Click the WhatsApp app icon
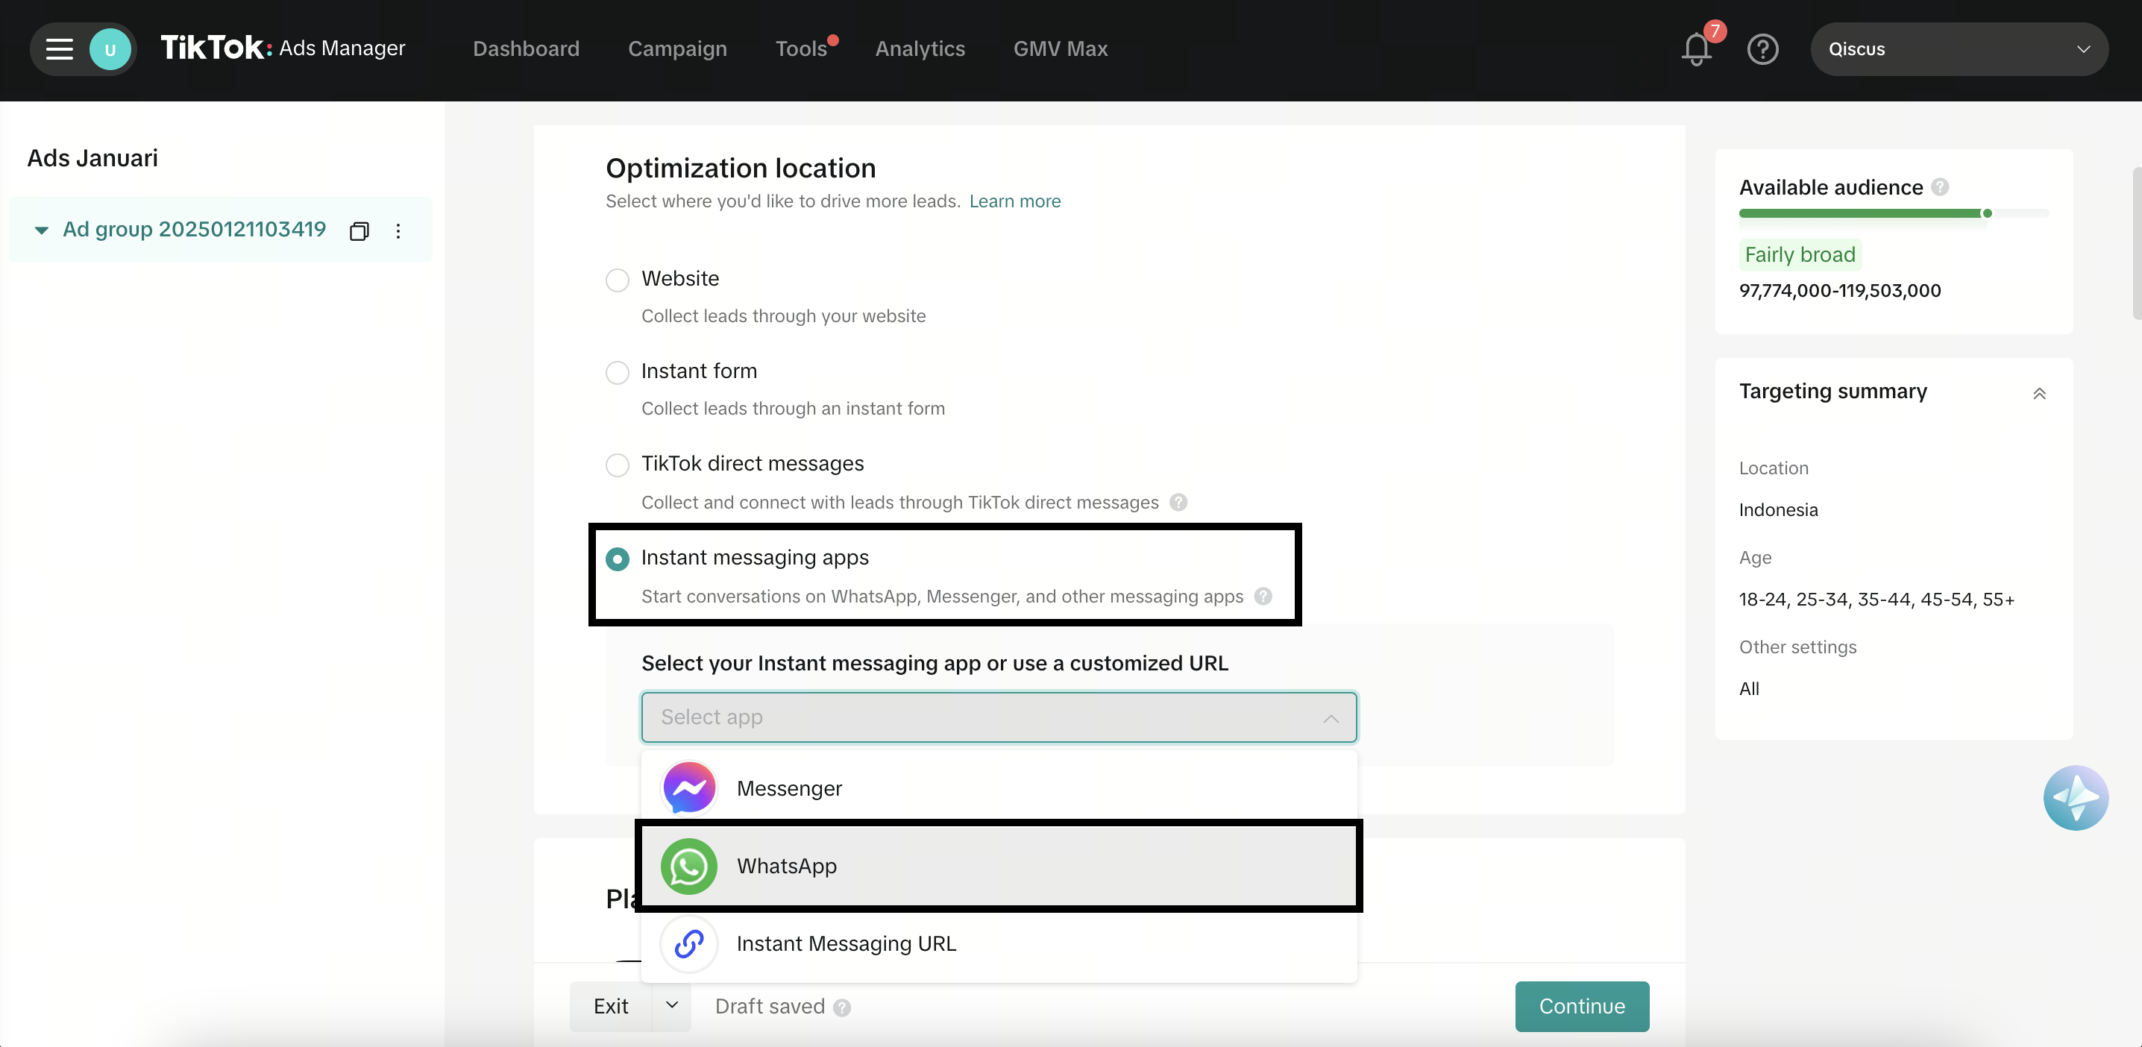Screen dimensions: 2142x1047 pos(689,866)
